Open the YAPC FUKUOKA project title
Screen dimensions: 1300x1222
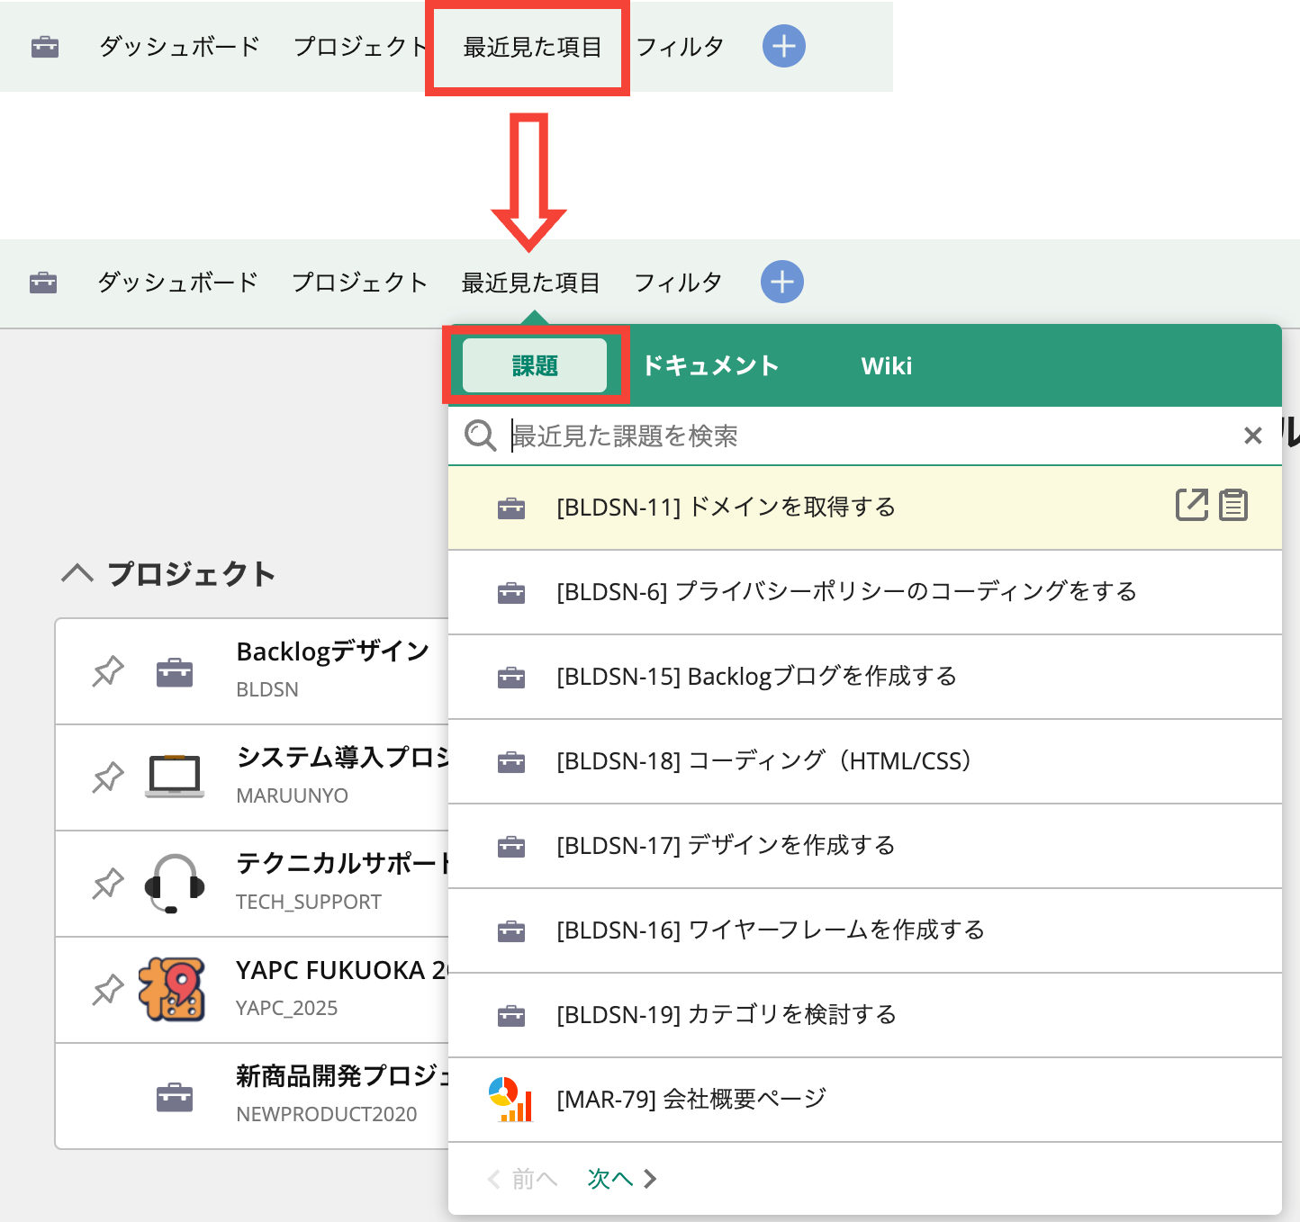(343, 969)
